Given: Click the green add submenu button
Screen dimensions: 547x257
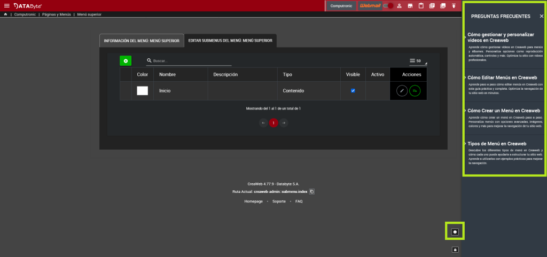Looking at the screenshot, I should tap(126, 61).
